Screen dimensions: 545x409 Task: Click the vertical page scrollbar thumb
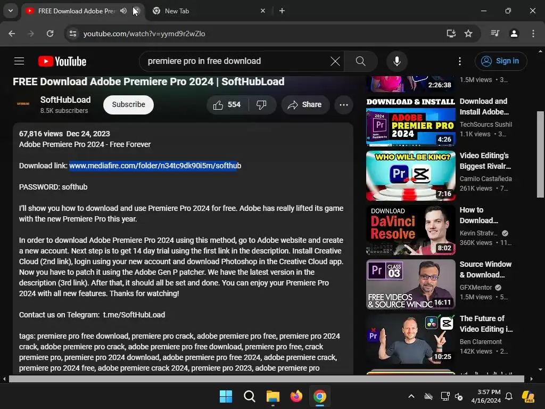[x=540, y=154]
